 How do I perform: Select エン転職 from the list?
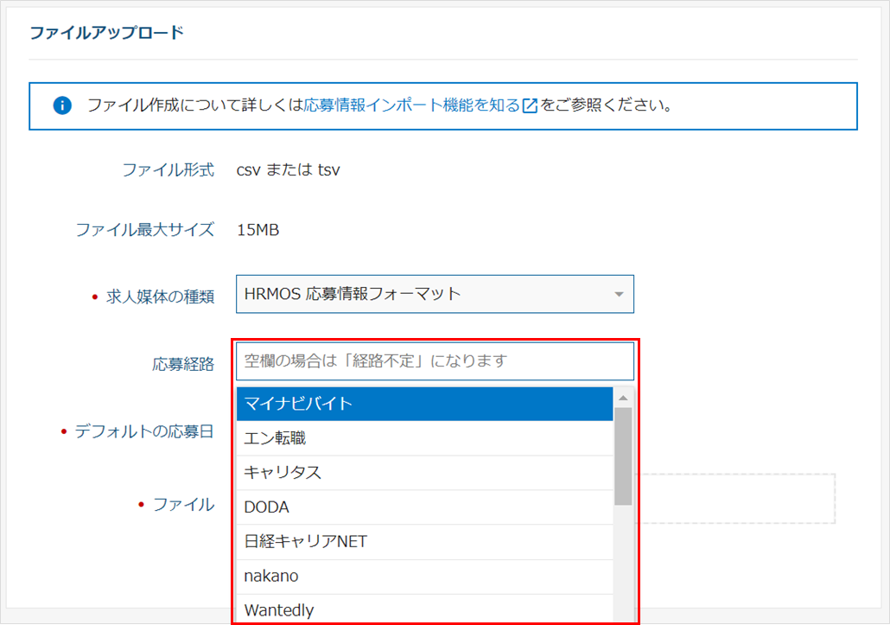pyautogui.click(x=424, y=438)
